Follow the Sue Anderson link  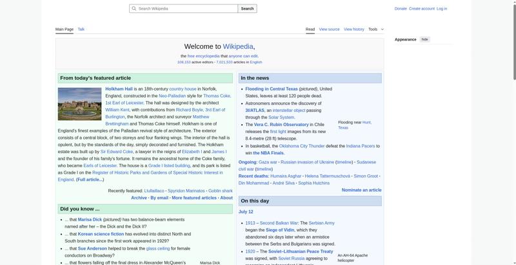[x=92, y=249]
